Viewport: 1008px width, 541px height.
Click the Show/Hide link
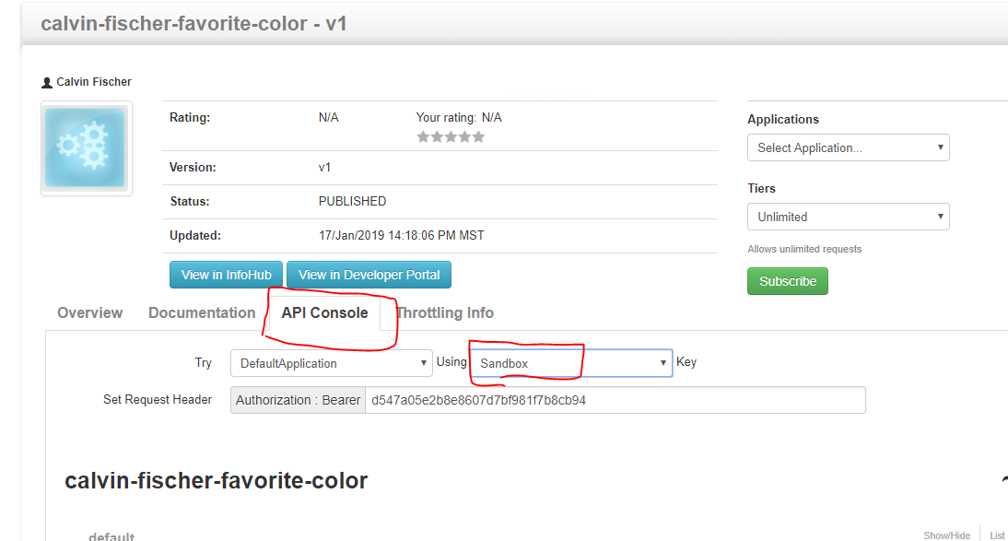(947, 535)
